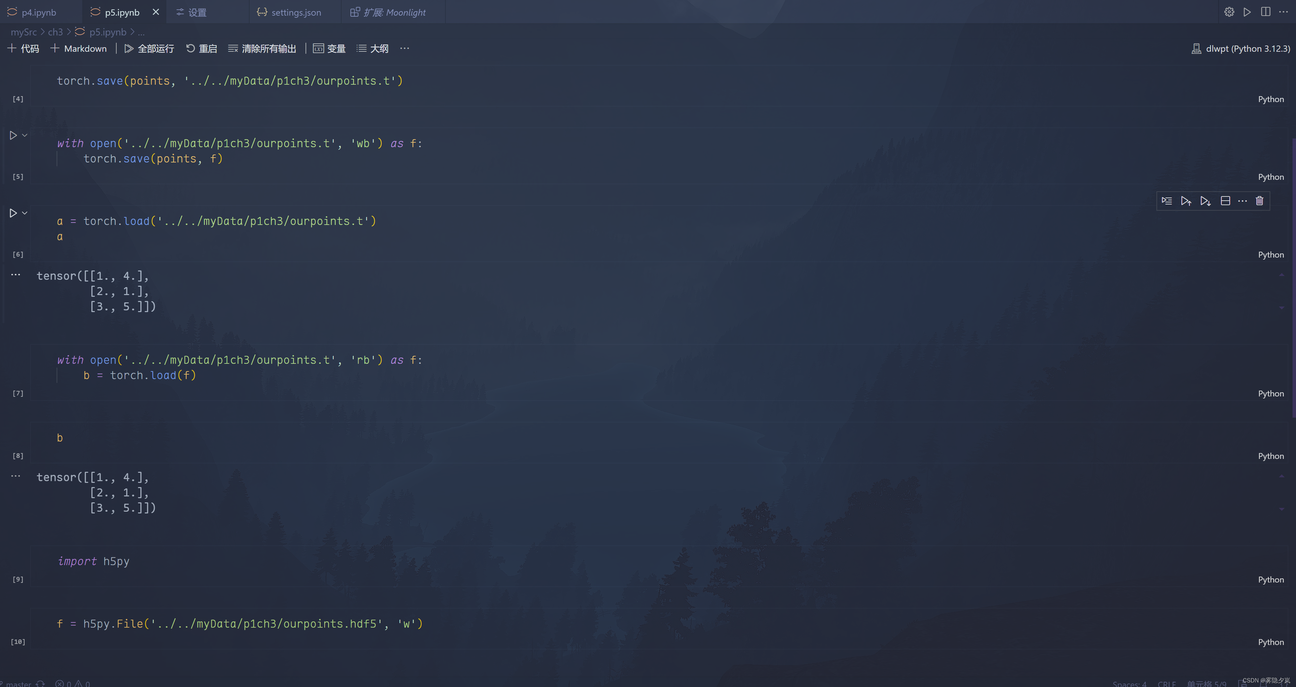The width and height of the screenshot is (1296, 687).
Task: Open the 大纲 outline view
Action: point(372,48)
